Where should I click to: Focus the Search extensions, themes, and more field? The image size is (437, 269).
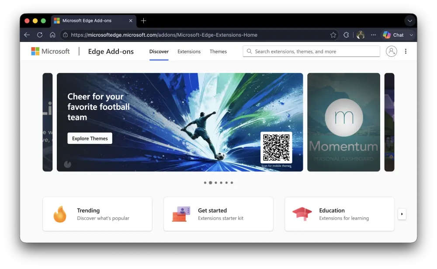(311, 51)
